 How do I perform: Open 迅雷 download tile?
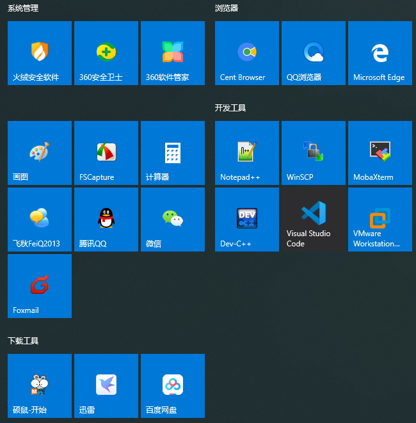click(106, 386)
